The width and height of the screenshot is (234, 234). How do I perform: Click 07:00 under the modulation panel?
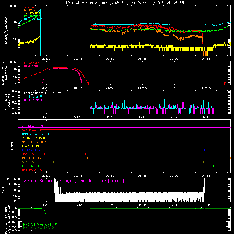(x=174, y=117)
